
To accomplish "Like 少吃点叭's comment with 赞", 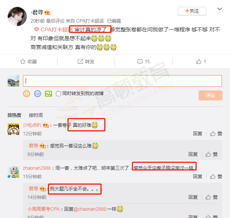I will (x=216, y=134).
